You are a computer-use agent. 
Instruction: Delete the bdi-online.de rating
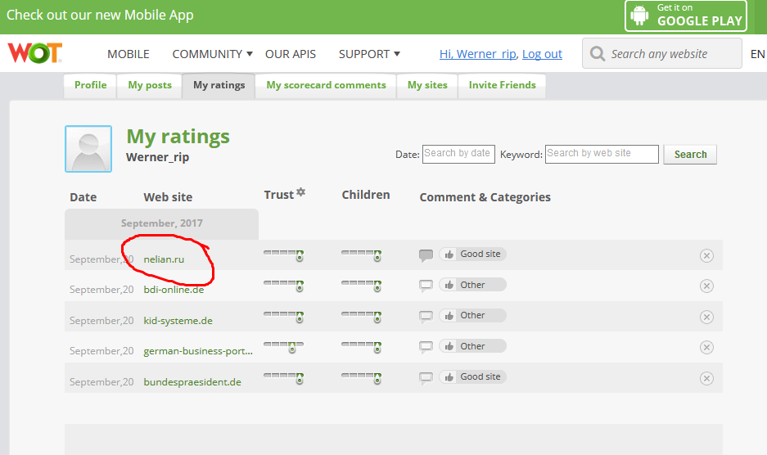[706, 286]
